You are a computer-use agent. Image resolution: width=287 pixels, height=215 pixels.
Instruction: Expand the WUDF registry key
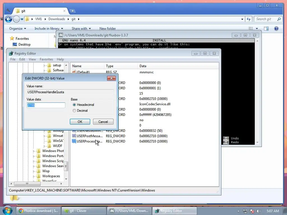tap(44, 146)
